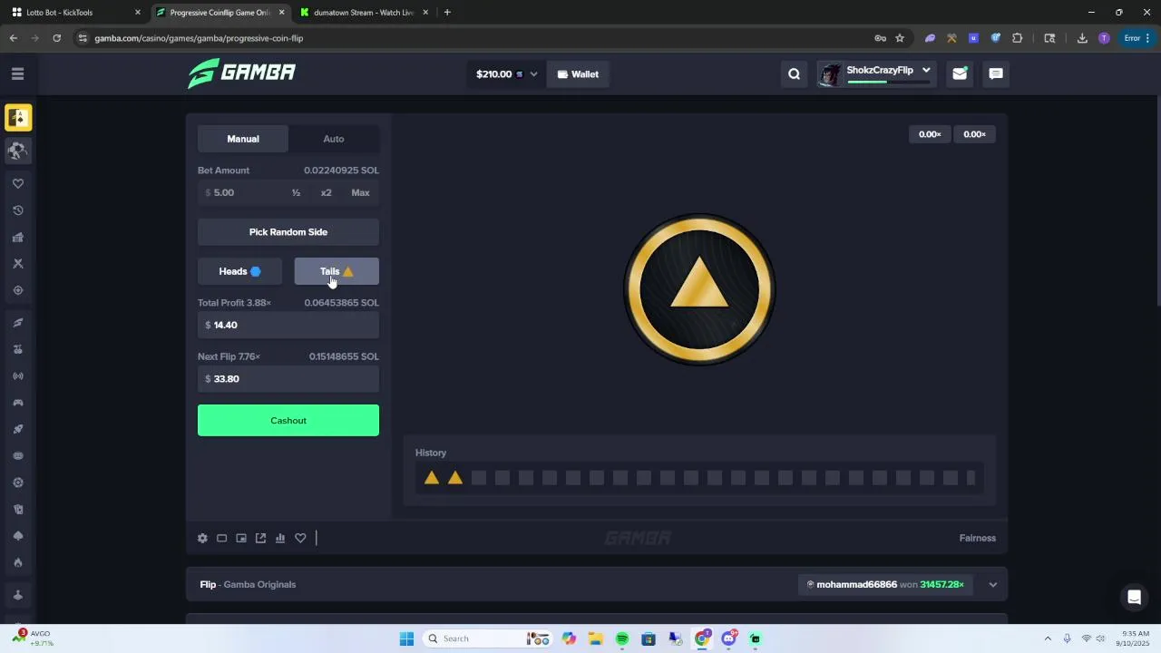Screen dimensions: 1161x653
Task: Expand the Flip Gamba Originals details panel
Action: 993,585
